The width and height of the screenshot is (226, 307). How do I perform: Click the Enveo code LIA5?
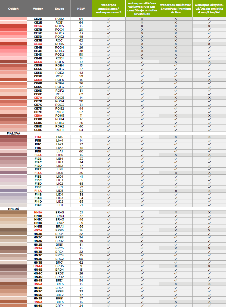[x=60, y=137]
